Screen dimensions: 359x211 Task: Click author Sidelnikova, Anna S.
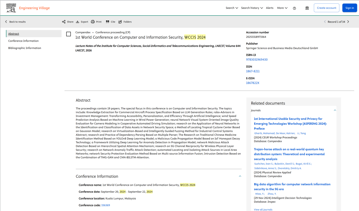pos(265,168)
